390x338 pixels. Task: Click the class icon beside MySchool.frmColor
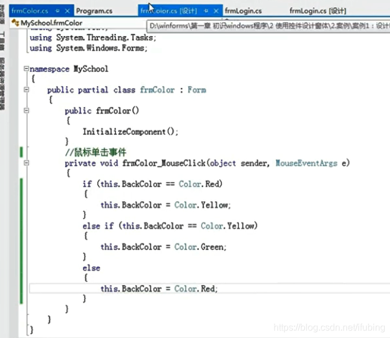(16, 23)
